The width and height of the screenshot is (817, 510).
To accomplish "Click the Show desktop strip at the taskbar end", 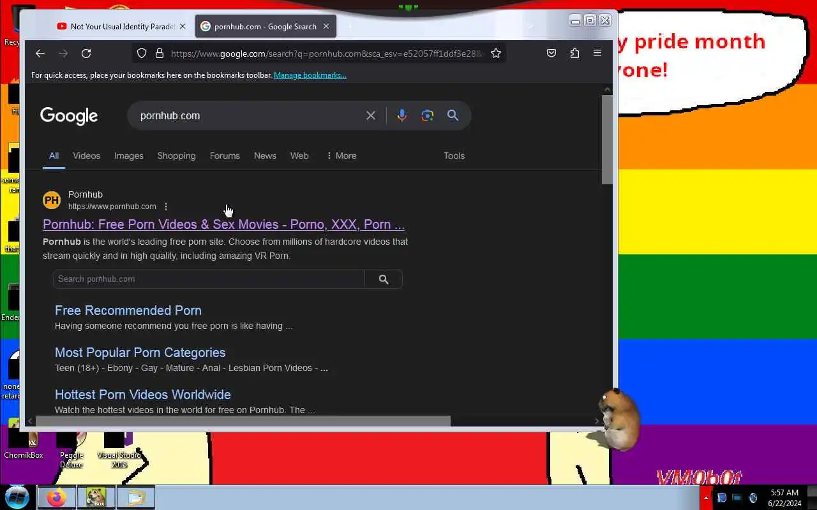I will 812,498.
